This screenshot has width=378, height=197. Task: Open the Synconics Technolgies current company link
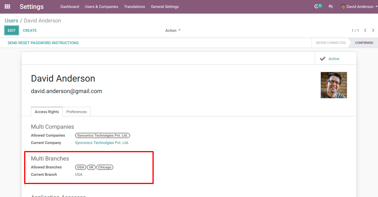pos(102,143)
